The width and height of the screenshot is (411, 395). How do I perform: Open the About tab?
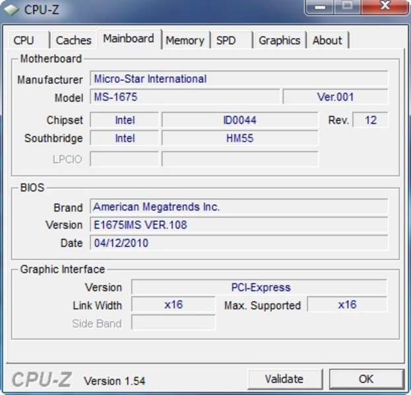click(328, 40)
